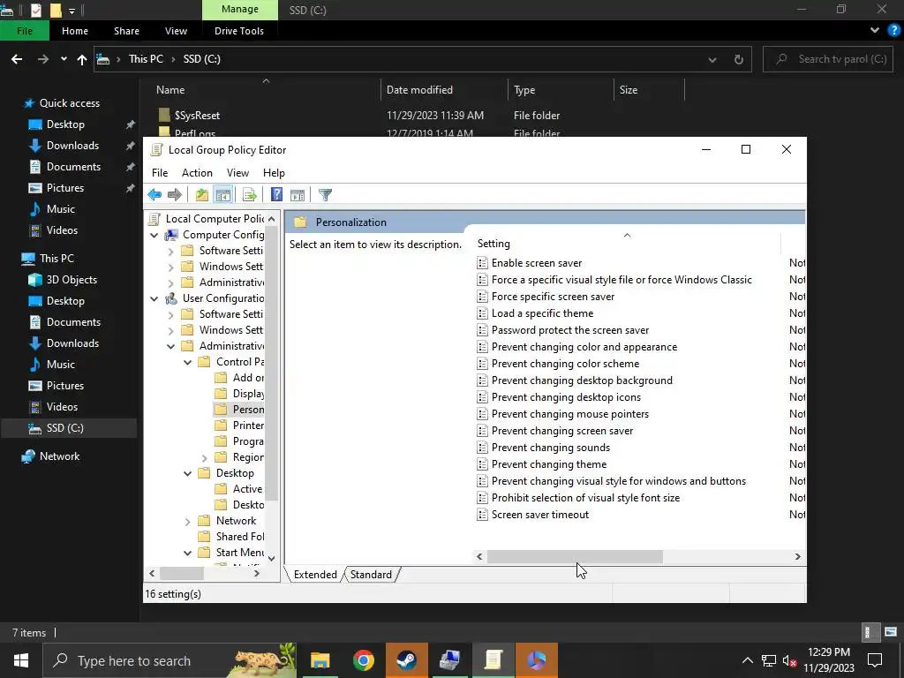The image size is (904, 678).
Task: Click the Filter funnel icon in toolbar
Action: pos(325,195)
